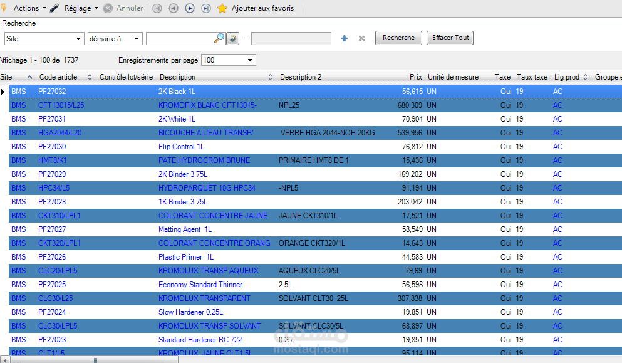Screen dimensions: 622x363
Task: Click 'Flip Control 1L' description
Action: click(181, 147)
